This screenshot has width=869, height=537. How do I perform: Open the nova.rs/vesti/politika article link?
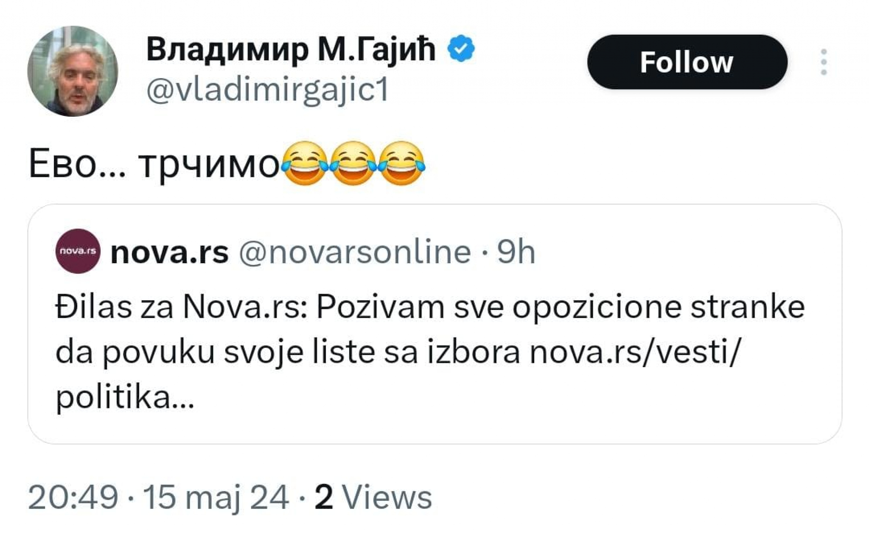tap(634, 352)
